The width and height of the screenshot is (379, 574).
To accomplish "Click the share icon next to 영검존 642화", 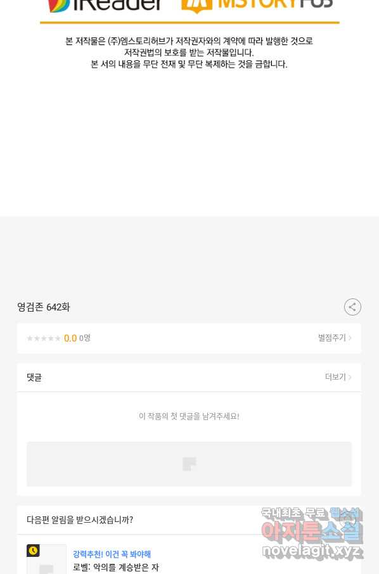I will (352, 307).
